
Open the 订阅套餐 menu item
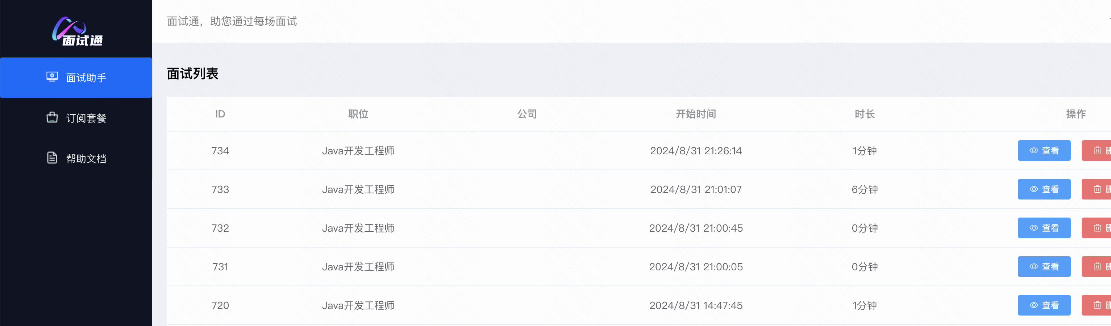pyautogui.click(x=76, y=118)
